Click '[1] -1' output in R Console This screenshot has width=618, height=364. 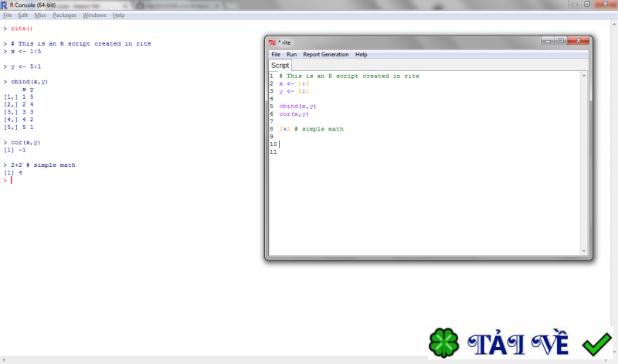click(15, 150)
